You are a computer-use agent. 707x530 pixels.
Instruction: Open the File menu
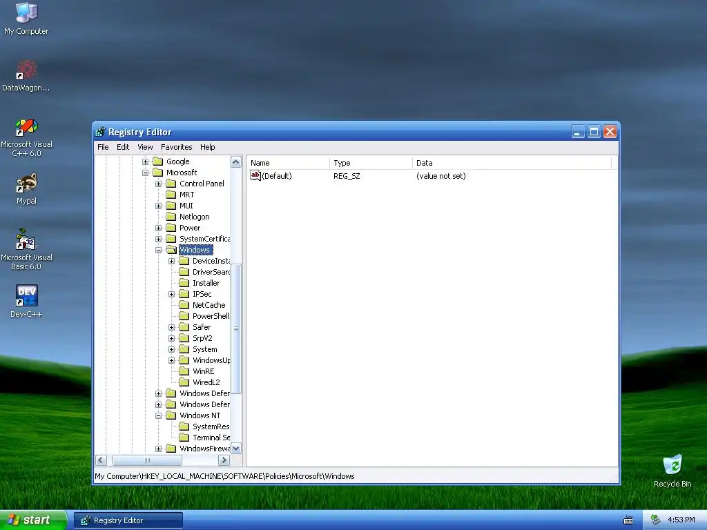(103, 147)
